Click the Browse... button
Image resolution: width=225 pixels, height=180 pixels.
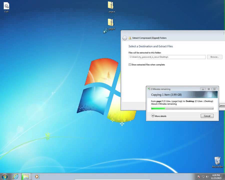coord(215,57)
